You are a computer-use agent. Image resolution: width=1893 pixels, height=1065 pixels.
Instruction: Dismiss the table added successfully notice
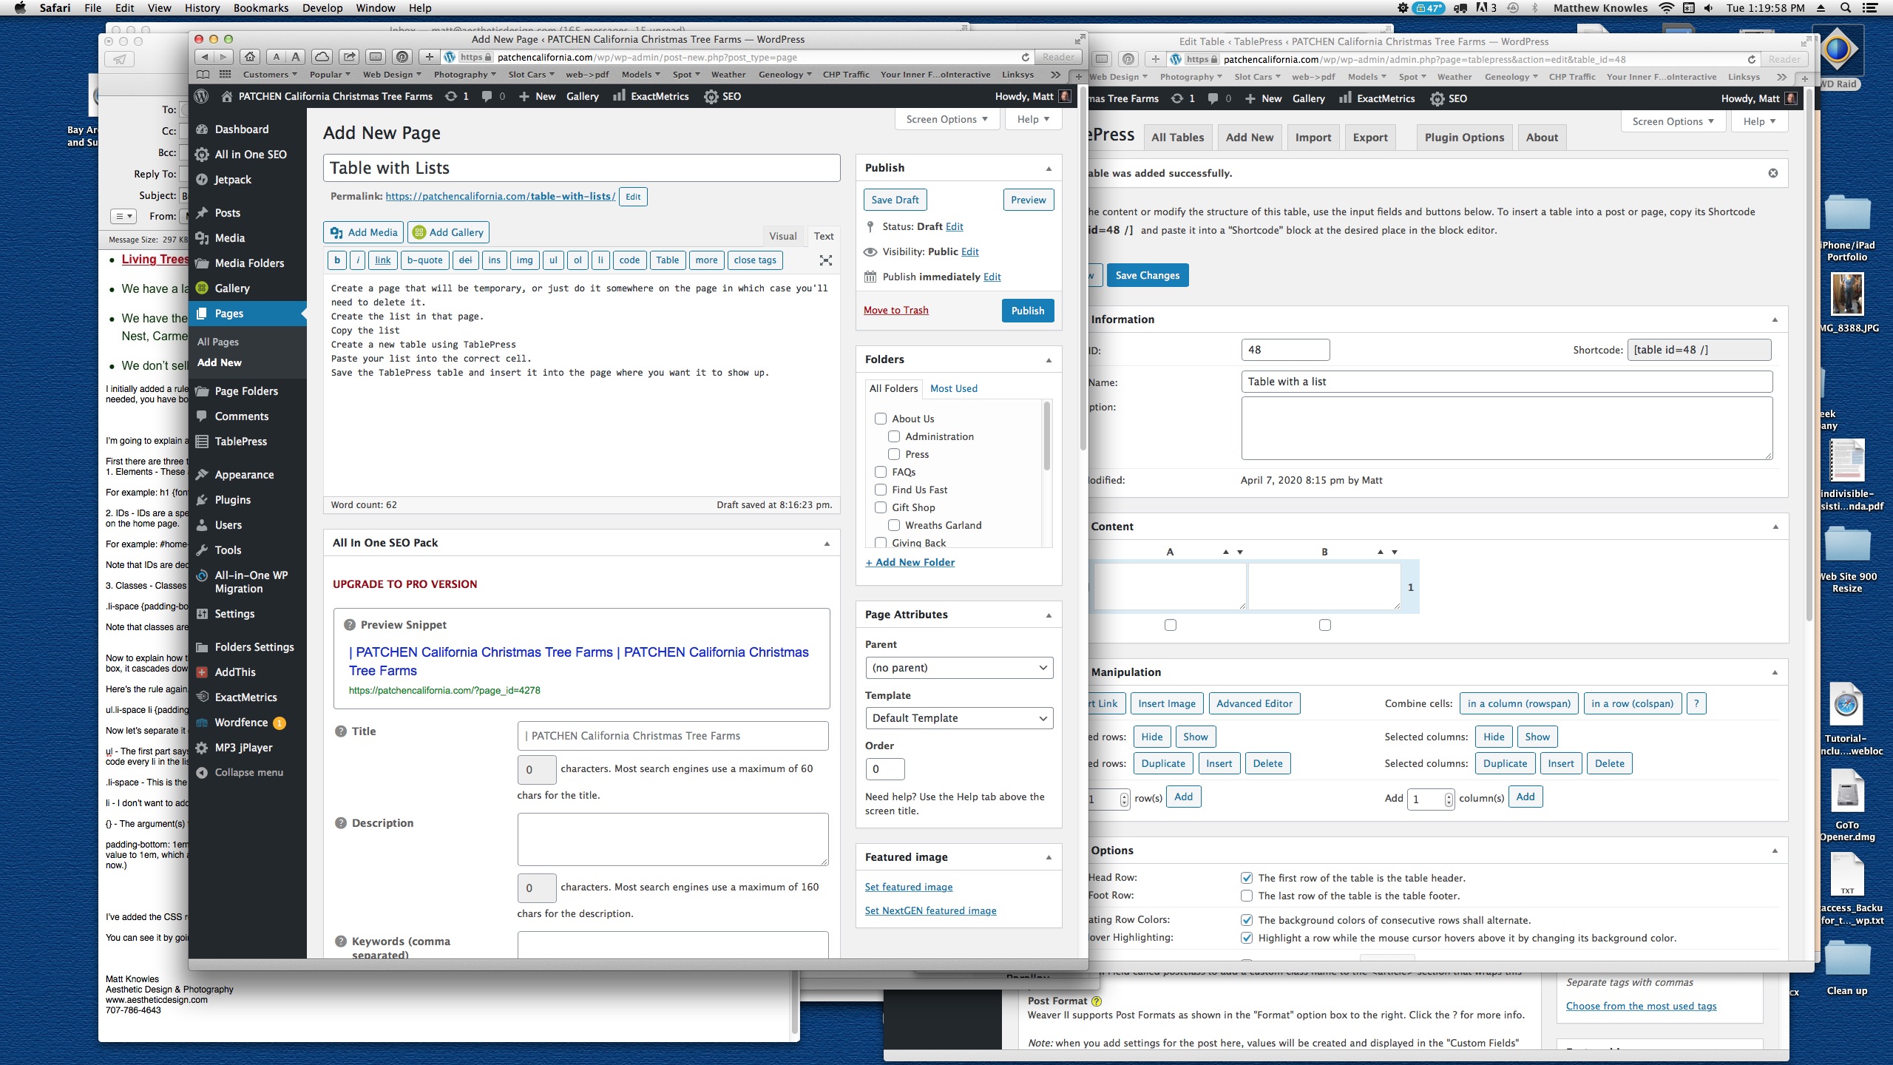click(1773, 173)
